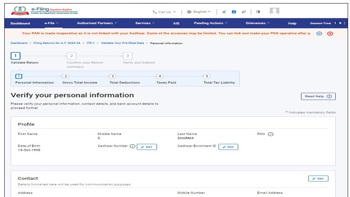Screen dimensions: 350x197
Task: Pause the scrolling PAN notification banner
Action: click(319, 34)
